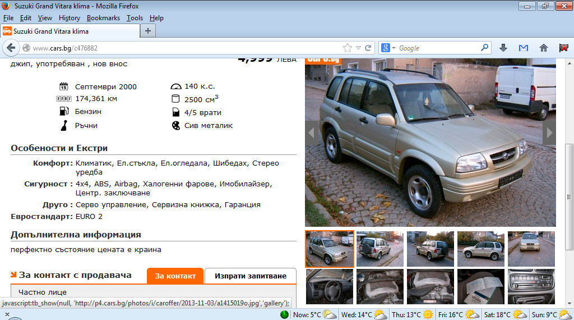
Task: Click the Sat: 18°C forecast
Action: tap(506, 314)
